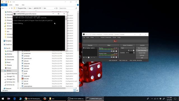179x101 pixels.
Task: Open OBS Settings button
Action: 142,55
